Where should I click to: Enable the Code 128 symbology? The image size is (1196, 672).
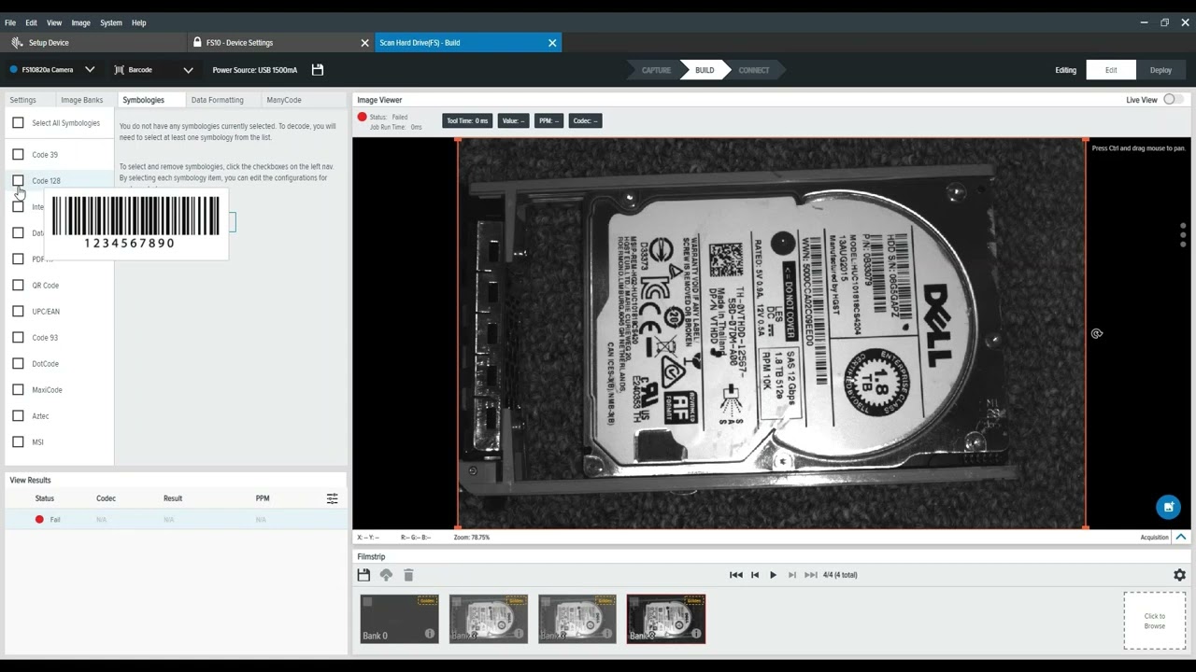18,180
